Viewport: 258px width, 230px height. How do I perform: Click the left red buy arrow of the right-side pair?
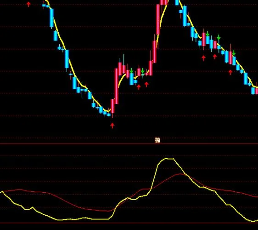[x=203, y=58]
